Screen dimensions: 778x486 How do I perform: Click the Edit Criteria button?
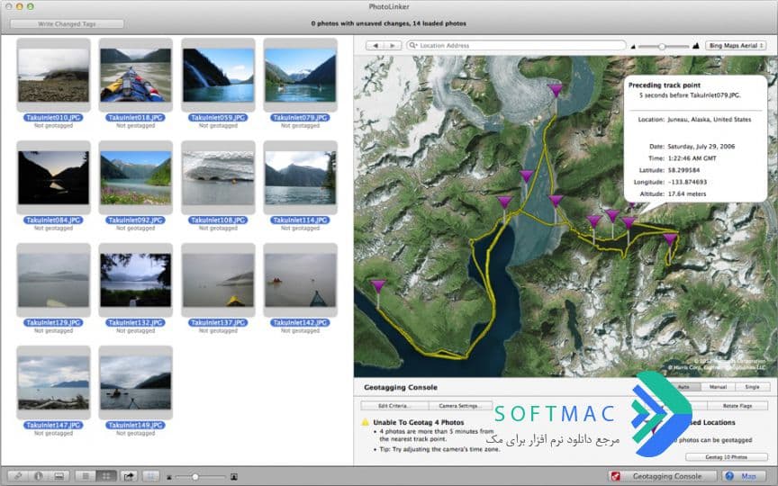click(394, 406)
